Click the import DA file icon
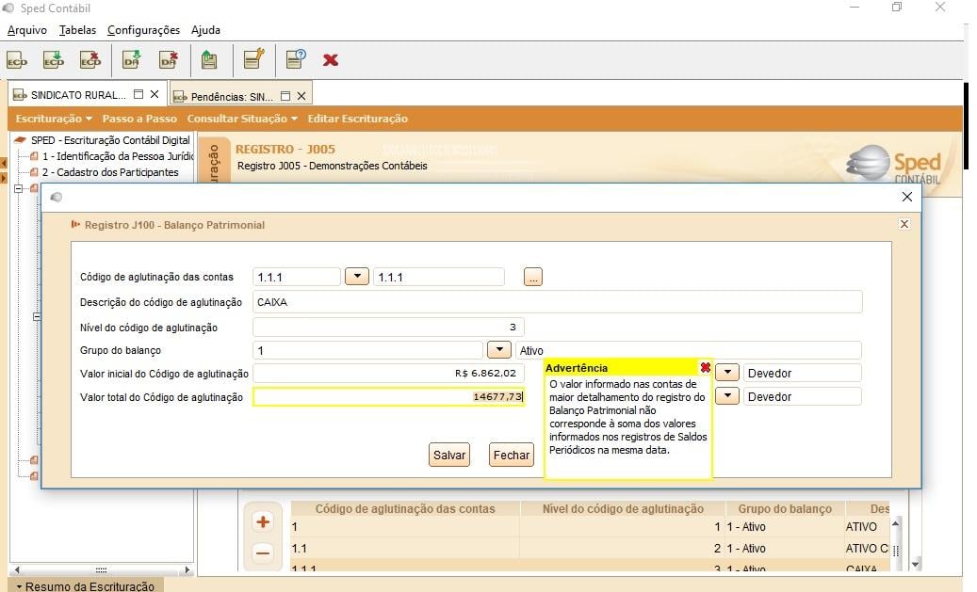Image resolution: width=977 pixels, height=592 pixels. coord(132,60)
